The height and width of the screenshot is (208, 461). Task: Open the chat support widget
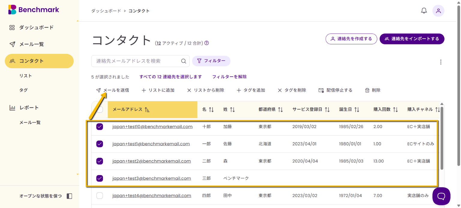tap(441, 196)
